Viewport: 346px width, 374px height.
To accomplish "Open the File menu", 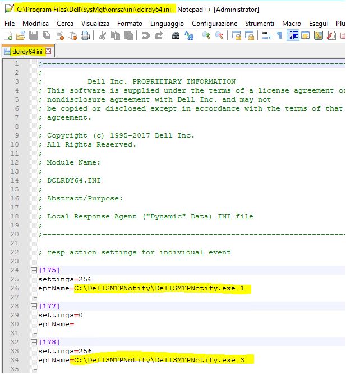I will (x=10, y=24).
